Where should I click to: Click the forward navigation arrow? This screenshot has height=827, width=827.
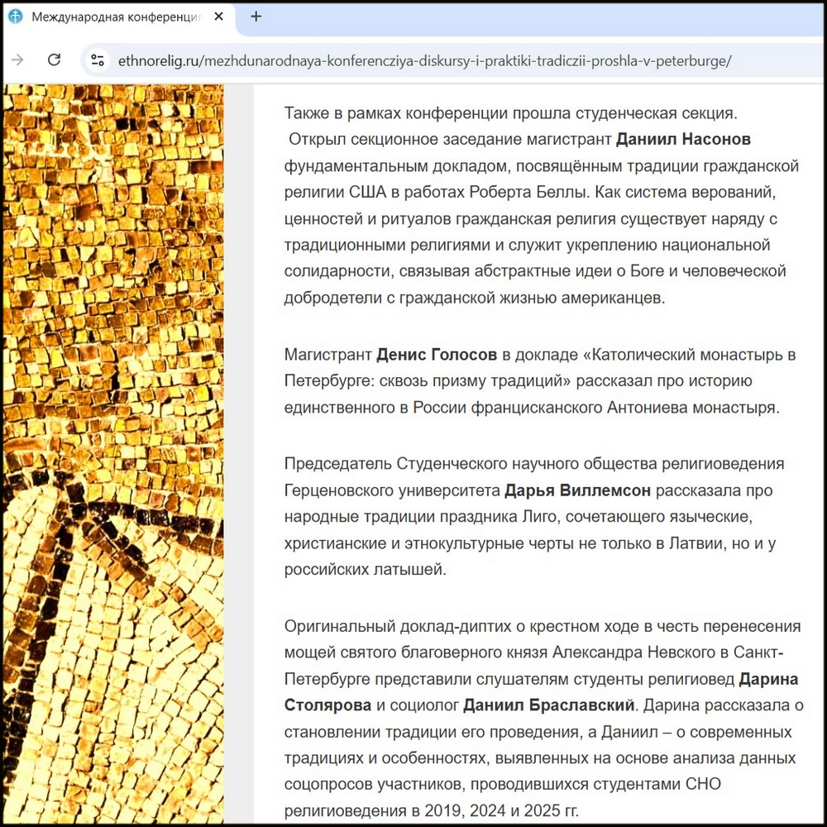[x=17, y=61]
